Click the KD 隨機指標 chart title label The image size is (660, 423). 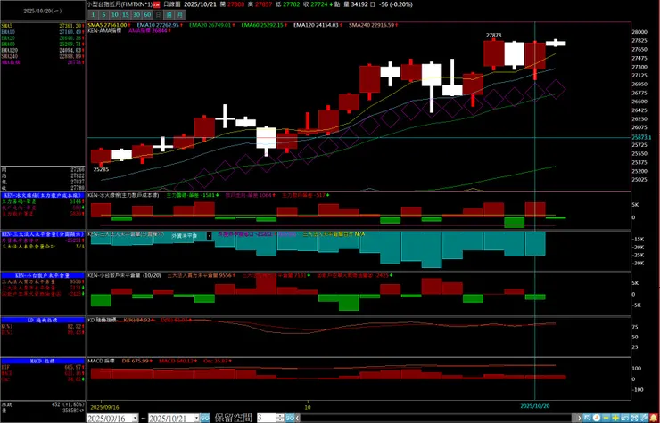pyautogui.click(x=103, y=320)
